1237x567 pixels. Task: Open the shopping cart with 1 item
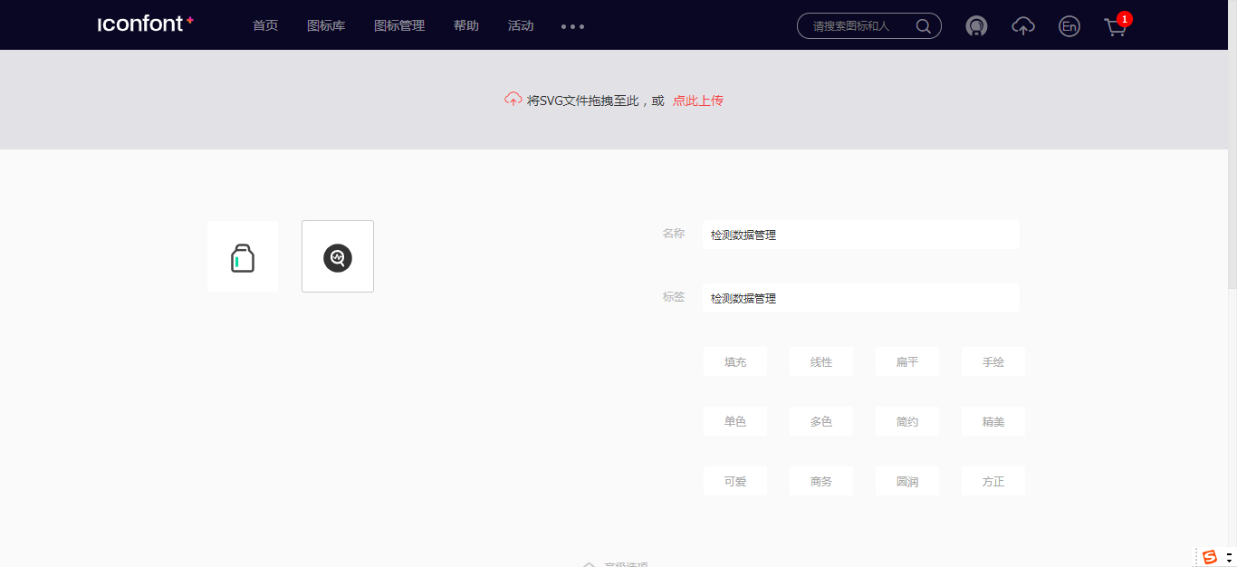pos(1115,26)
